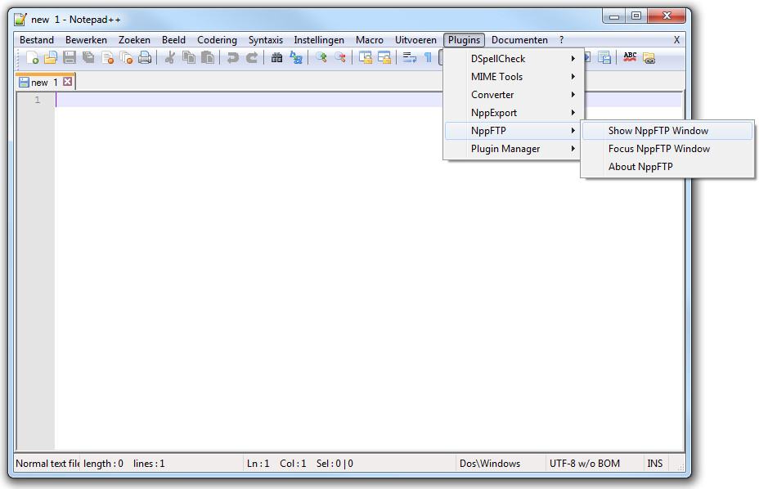Expand the MIME Tools submenu
This screenshot has width=759, height=489.
coord(514,77)
